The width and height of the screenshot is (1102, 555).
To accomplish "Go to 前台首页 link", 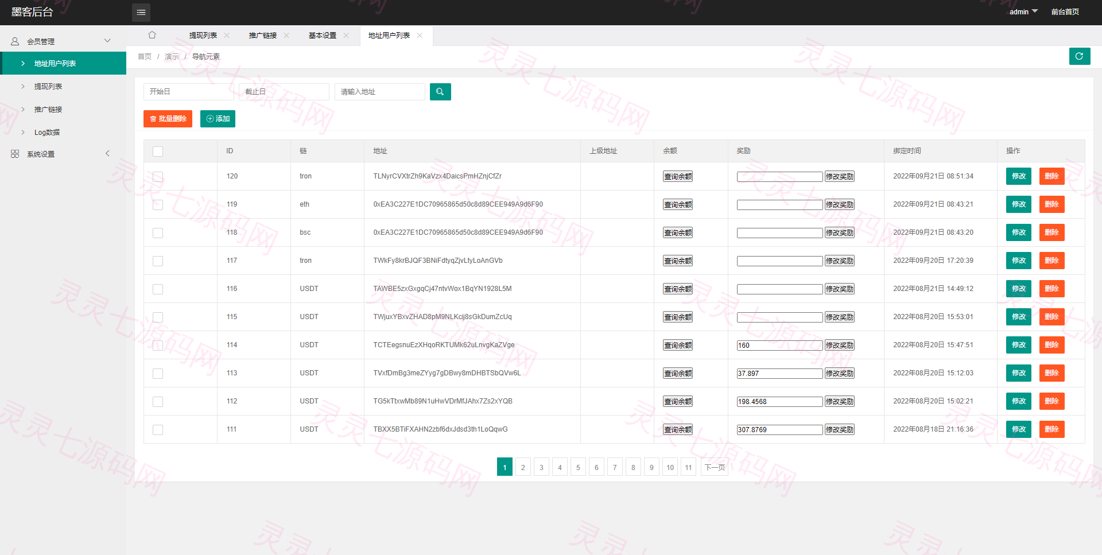I will tap(1065, 12).
